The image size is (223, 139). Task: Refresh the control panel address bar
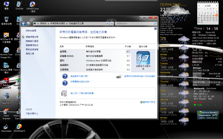click(111, 24)
